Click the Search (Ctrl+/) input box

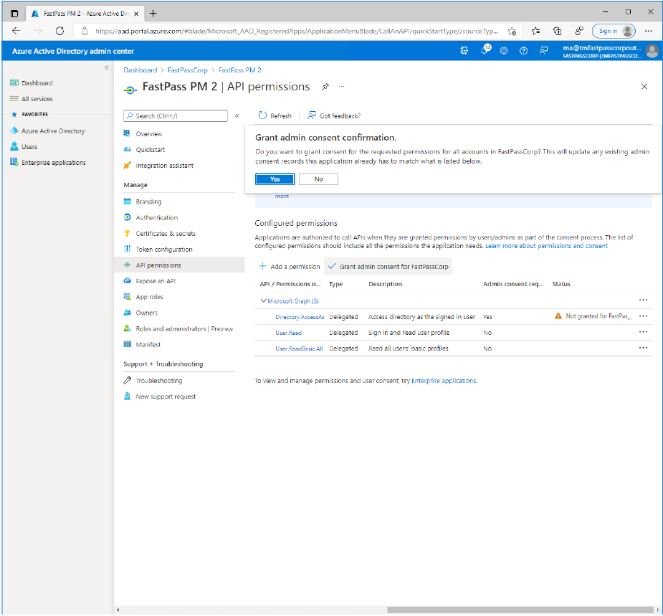pyautogui.click(x=176, y=115)
